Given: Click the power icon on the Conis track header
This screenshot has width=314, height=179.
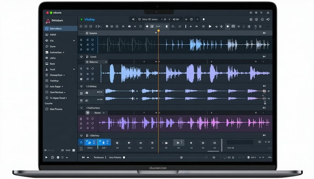Looking at the screenshot, I should point(82,57).
